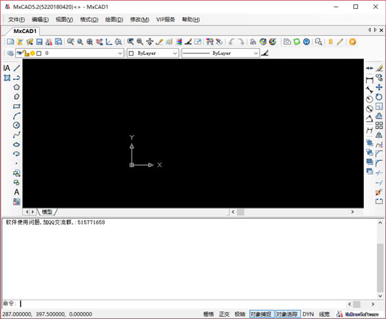Toggle DYN dynamic input

tap(308, 313)
